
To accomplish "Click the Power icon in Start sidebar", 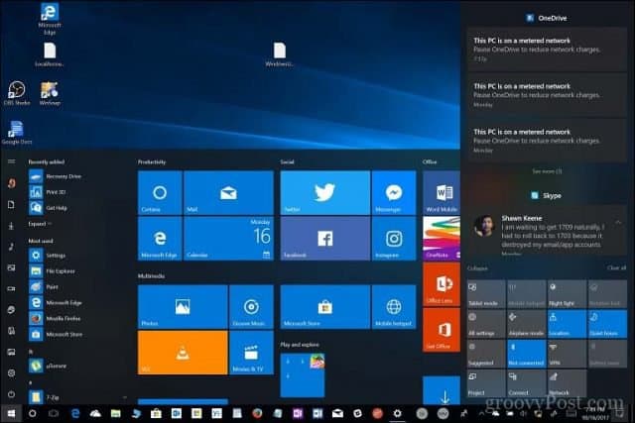I will pos(11,393).
